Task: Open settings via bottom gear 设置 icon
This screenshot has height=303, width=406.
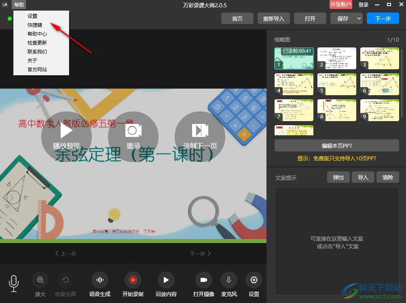Action: pyautogui.click(x=254, y=280)
